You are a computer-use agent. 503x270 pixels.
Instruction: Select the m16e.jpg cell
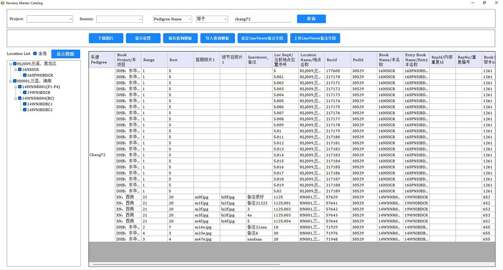207,227
